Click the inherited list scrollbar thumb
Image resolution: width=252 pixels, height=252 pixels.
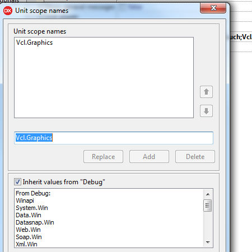pyautogui.click(x=208, y=206)
